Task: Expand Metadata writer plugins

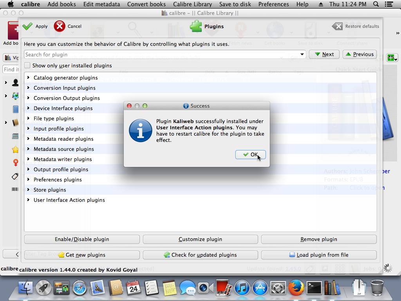Action: 28,159
